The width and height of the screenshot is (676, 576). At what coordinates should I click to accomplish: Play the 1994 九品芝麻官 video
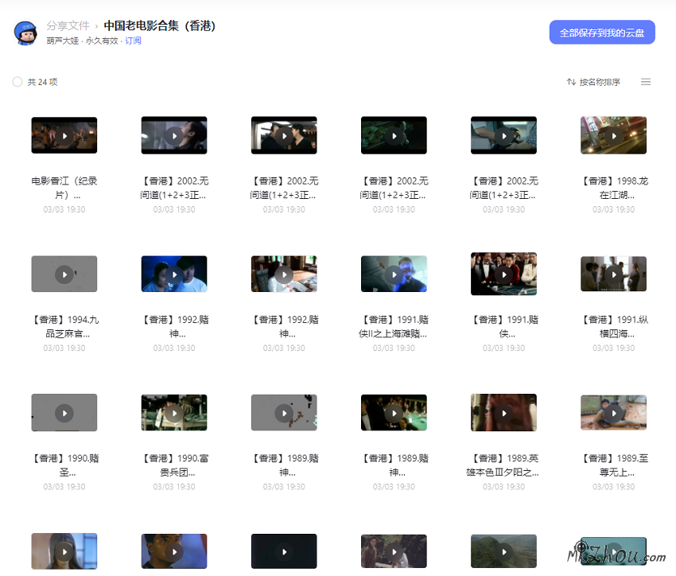click(64, 274)
